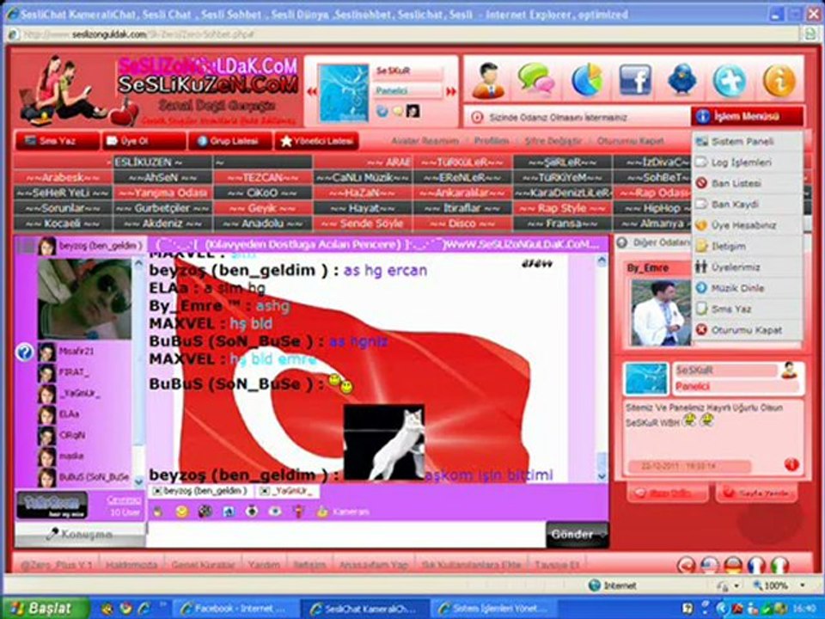Close the beyzoş (ben_geldim) chat tab
The height and width of the screenshot is (619, 825).
(x=156, y=491)
